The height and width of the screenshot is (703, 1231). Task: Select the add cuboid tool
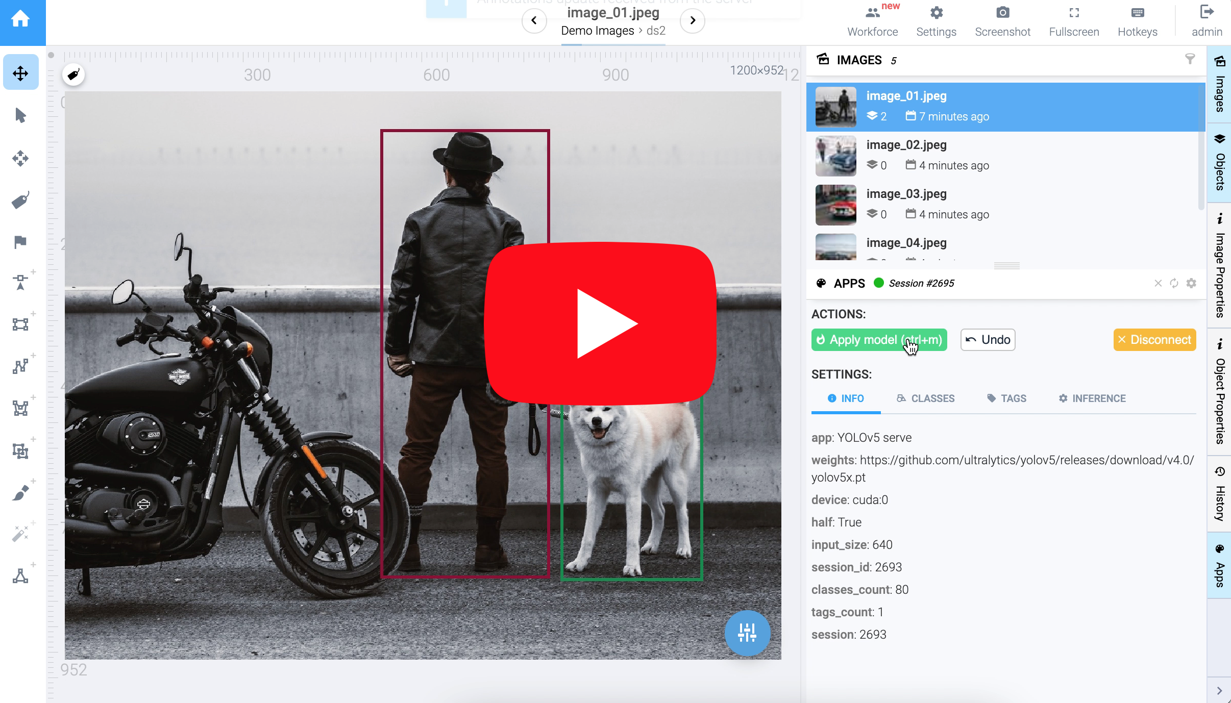[x=20, y=450]
